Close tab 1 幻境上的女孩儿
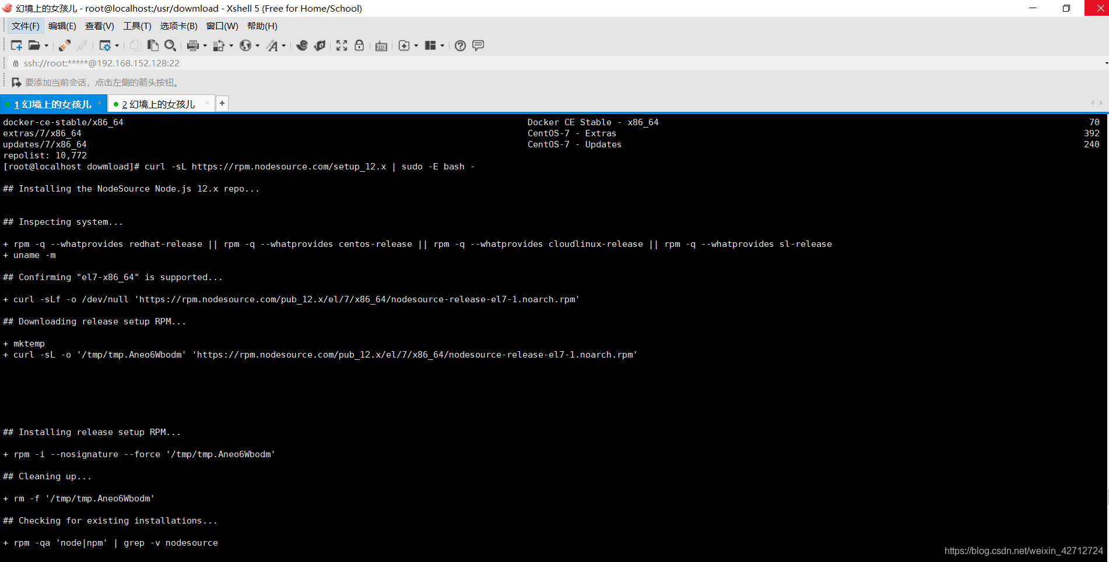Image resolution: width=1109 pixels, height=562 pixels. (x=99, y=102)
